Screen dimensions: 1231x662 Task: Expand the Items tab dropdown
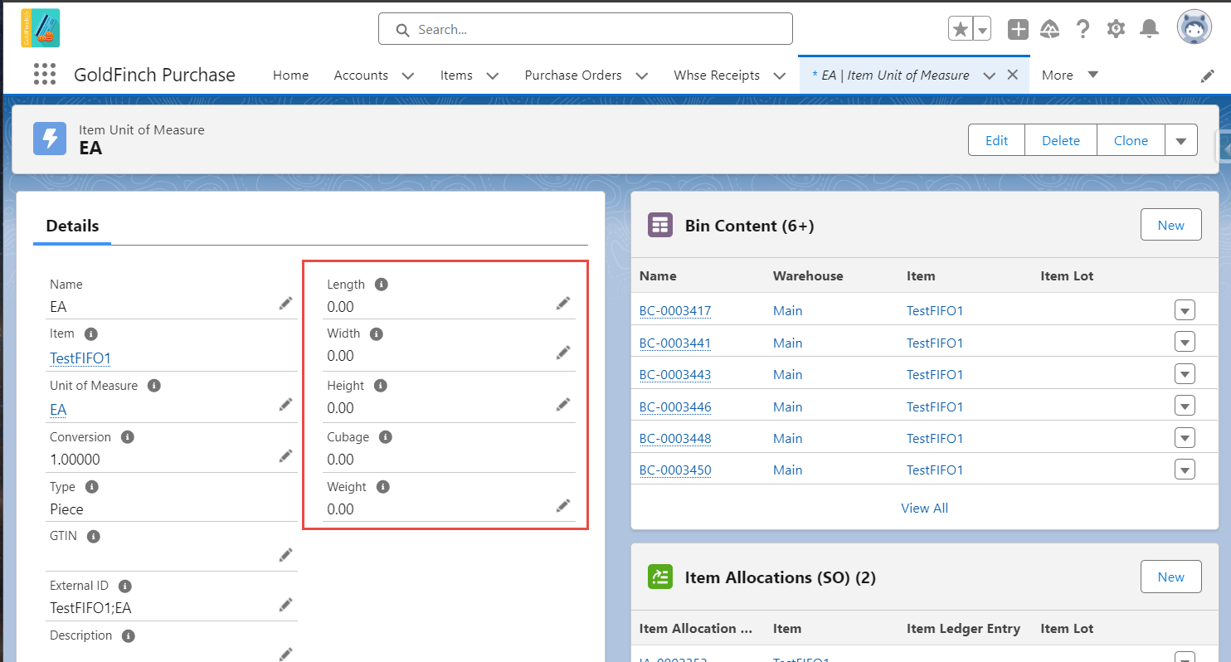point(493,75)
